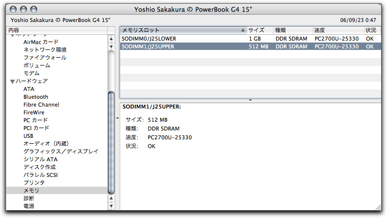Select メモリ in the sidebar
The height and width of the screenshot is (218, 387).
tap(31, 191)
